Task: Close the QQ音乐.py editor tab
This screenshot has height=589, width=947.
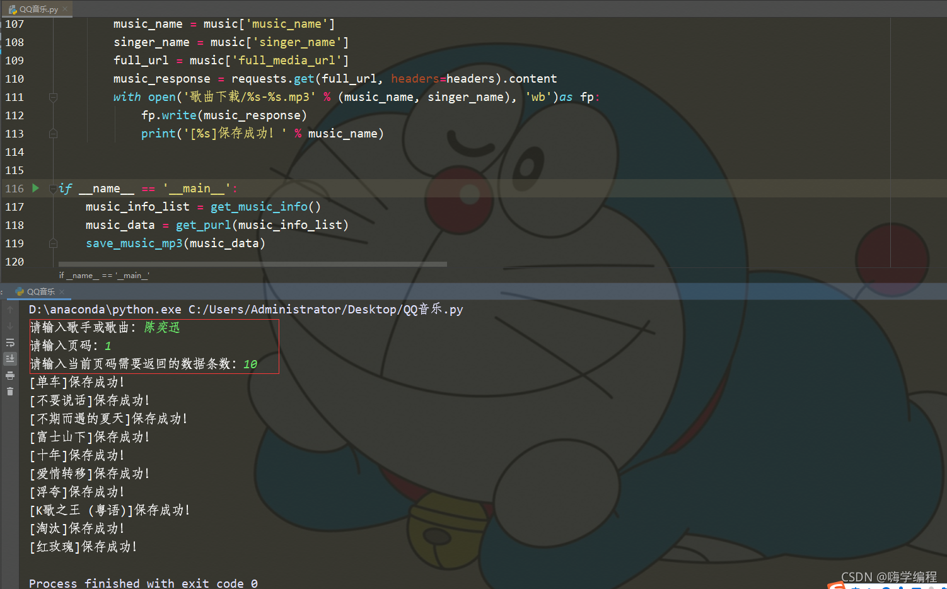Action: (x=65, y=9)
